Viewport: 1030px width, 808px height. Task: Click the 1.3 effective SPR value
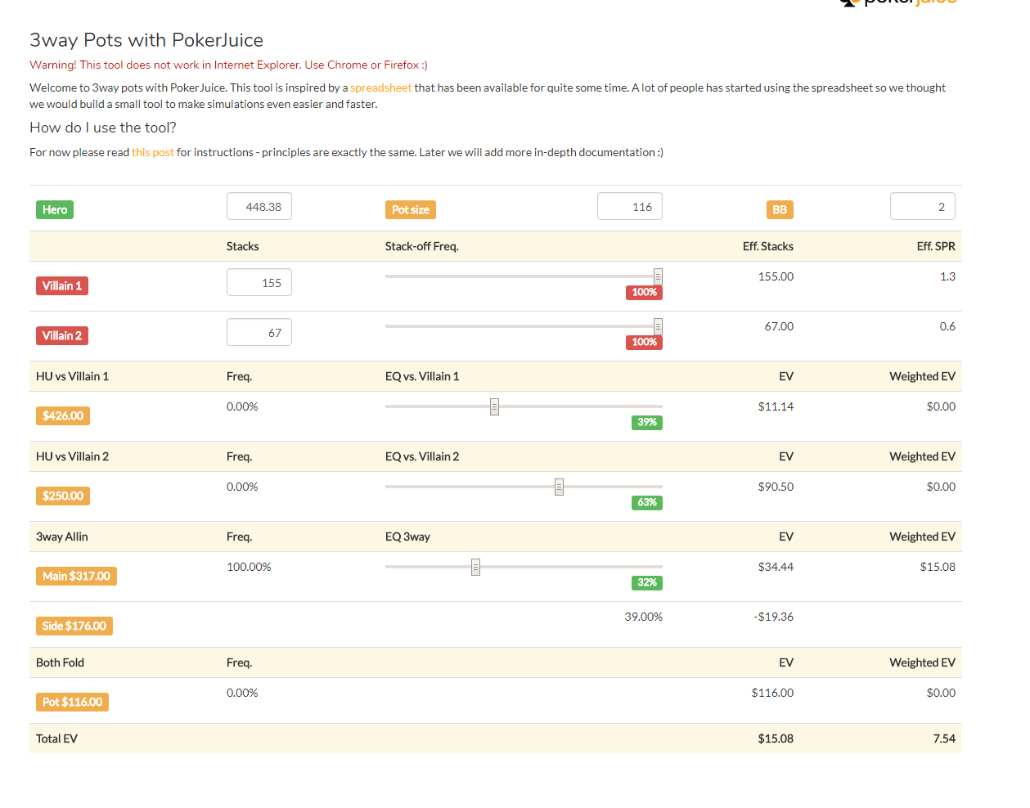pyautogui.click(x=947, y=276)
